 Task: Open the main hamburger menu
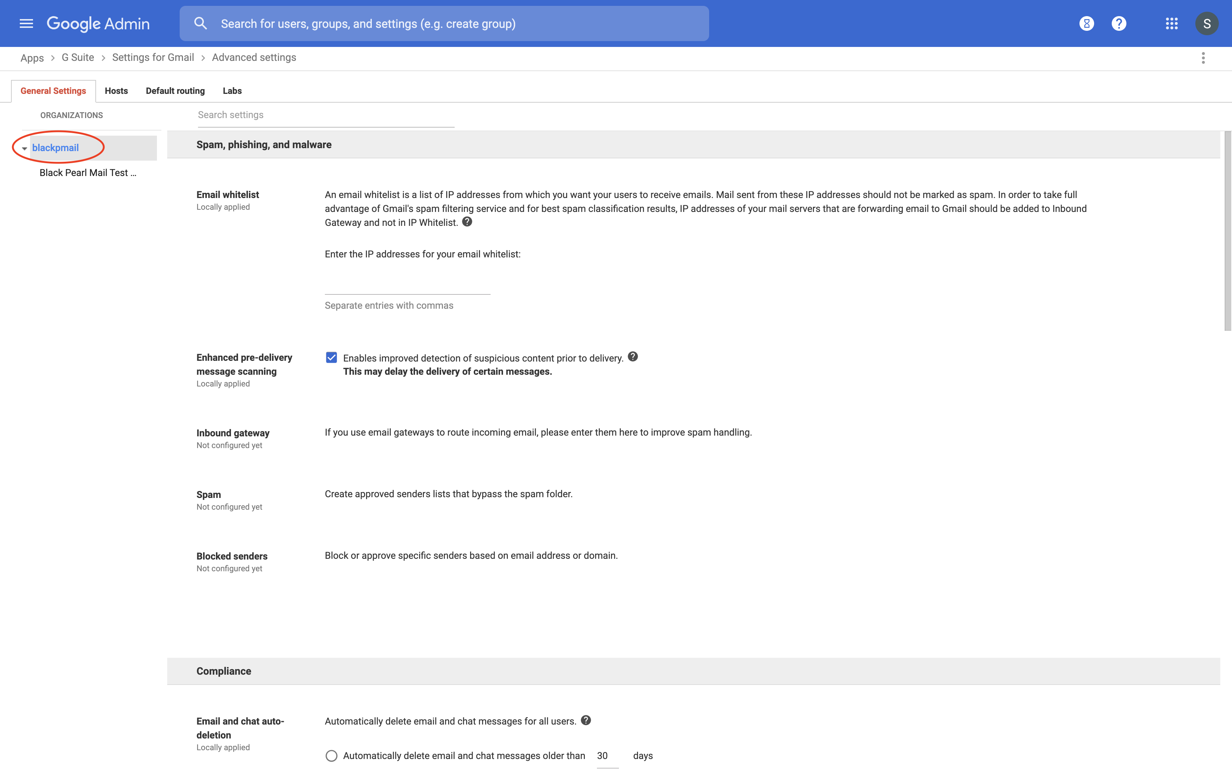pos(26,23)
